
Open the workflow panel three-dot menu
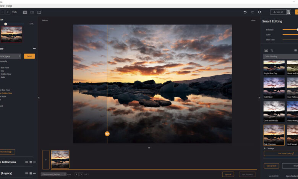coord(34,48)
